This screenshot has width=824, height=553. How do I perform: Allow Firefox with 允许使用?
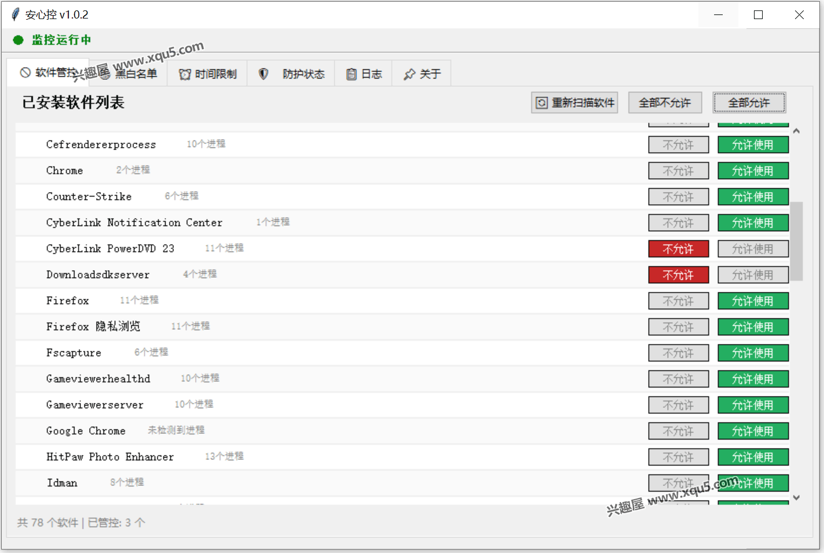[x=753, y=301]
